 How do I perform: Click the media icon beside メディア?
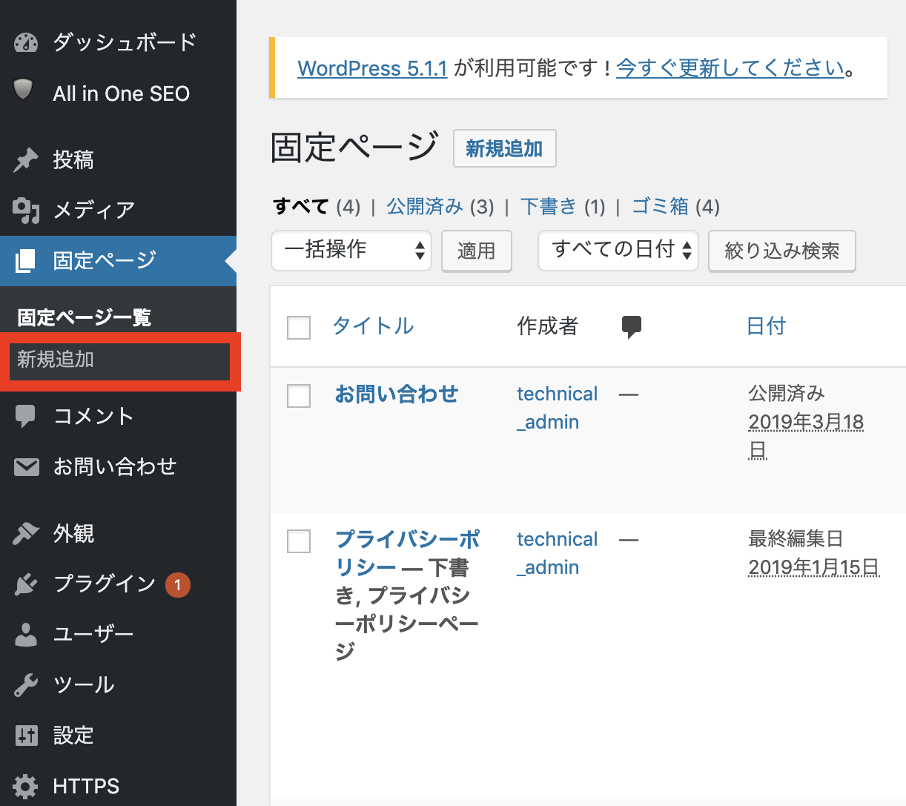26,211
